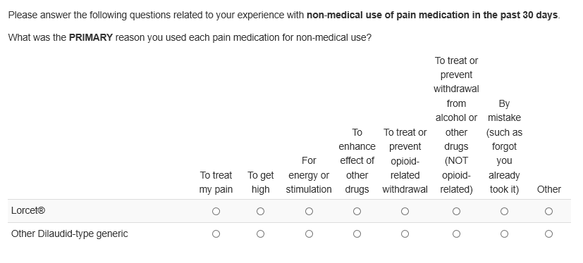Choose 'To get high' for Other Dilaudid-type generic
The width and height of the screenshot is (583, 263).
[x=260, y=234]
